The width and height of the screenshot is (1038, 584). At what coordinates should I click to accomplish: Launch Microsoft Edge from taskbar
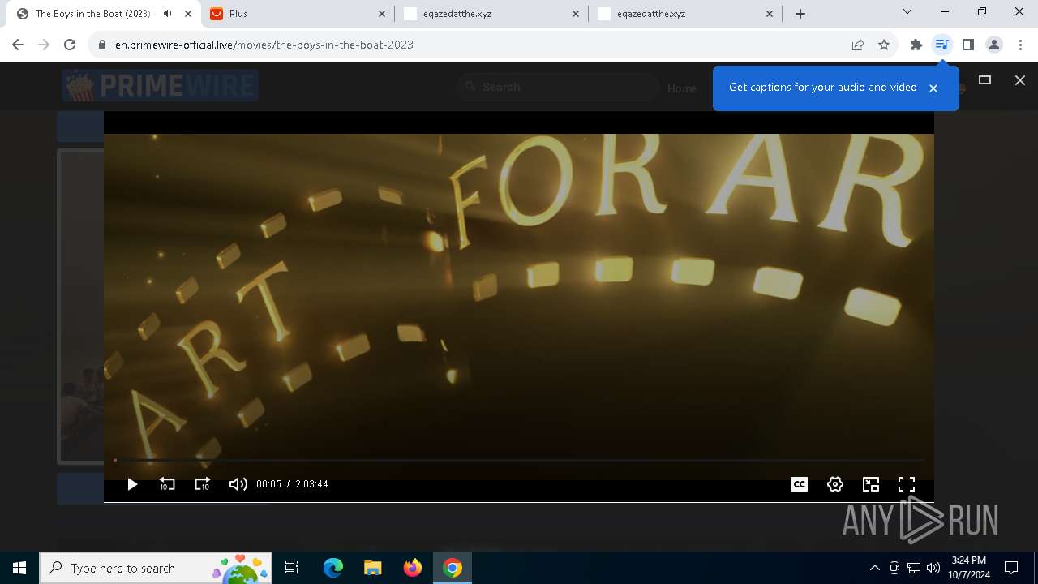pos(333,568)
